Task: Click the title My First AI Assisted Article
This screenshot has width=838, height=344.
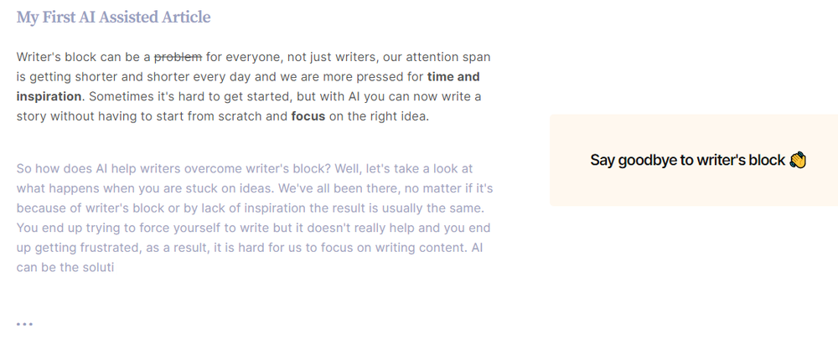Action: pos(113,17)
